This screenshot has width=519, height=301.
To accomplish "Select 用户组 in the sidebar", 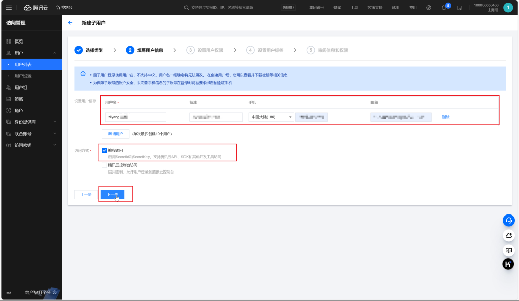I will (20, 88).
